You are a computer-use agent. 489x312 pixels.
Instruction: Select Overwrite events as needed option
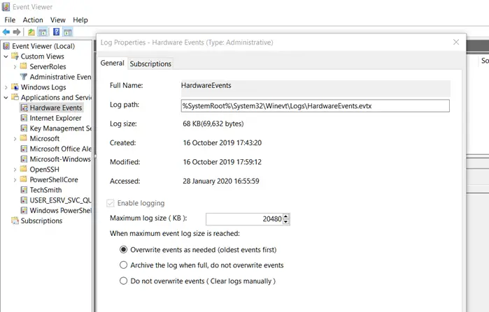[x=124, y=248]
